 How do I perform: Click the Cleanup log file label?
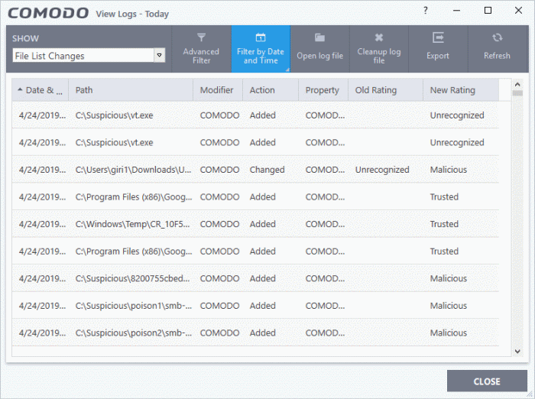coord(379,56)
